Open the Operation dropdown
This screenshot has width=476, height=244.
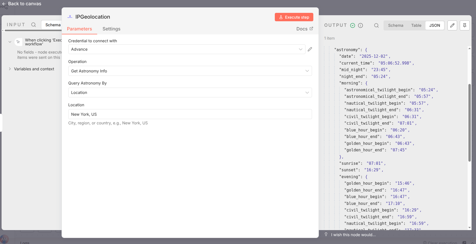pos(190,71)
